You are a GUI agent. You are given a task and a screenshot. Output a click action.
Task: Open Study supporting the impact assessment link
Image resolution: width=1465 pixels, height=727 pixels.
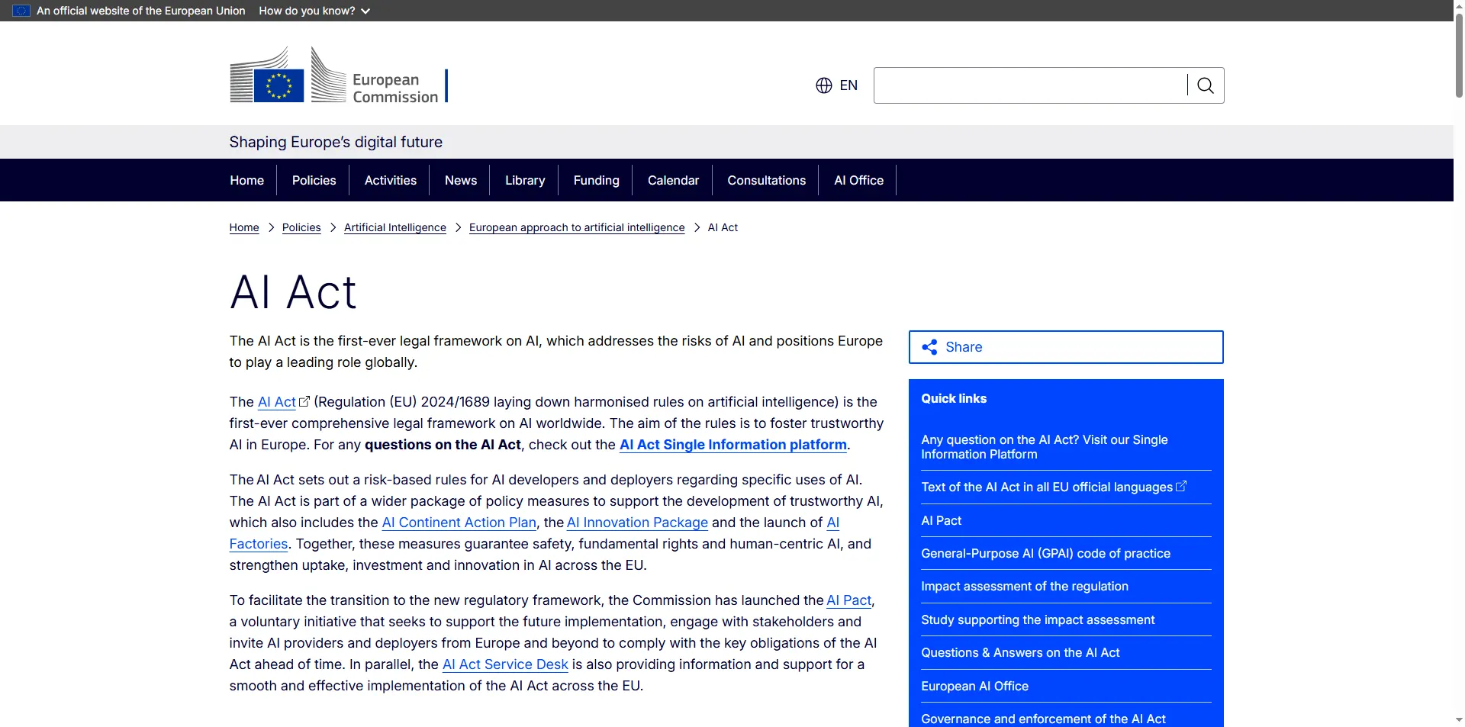click(1038, 619)
